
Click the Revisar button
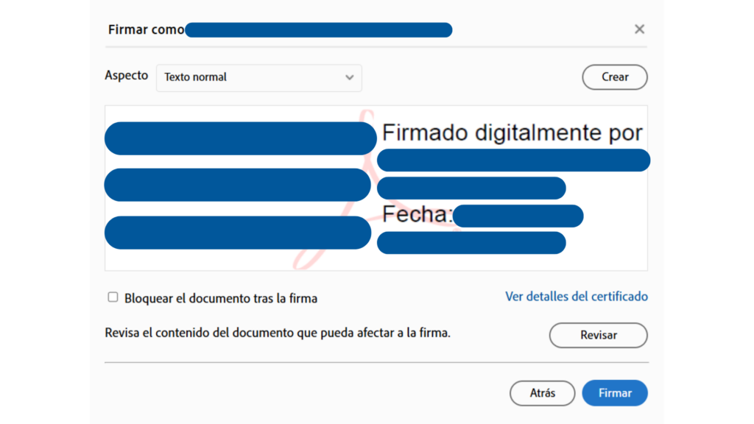coord(598,335)
